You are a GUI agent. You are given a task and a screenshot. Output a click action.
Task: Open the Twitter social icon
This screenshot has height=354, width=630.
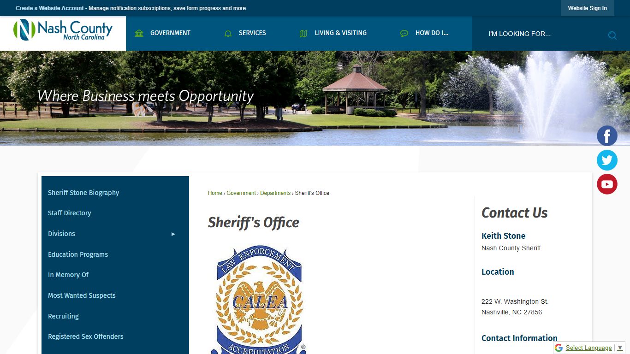point(607,160)
